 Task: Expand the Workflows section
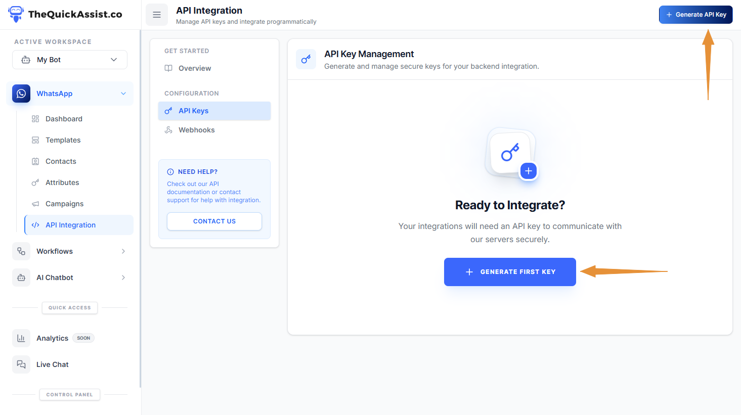coord(123,251)
